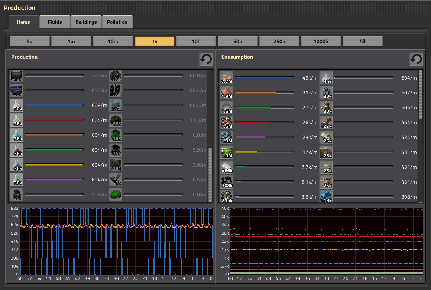
Task: Click inside the Consumption rate graph
Action: coord(327,241)
